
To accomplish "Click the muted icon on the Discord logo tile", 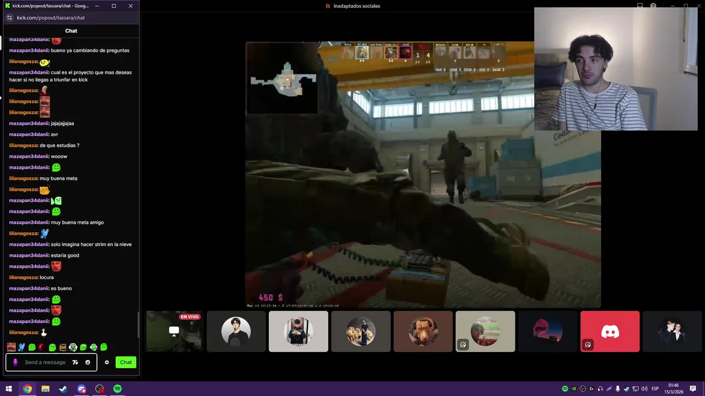I will 588,345.
